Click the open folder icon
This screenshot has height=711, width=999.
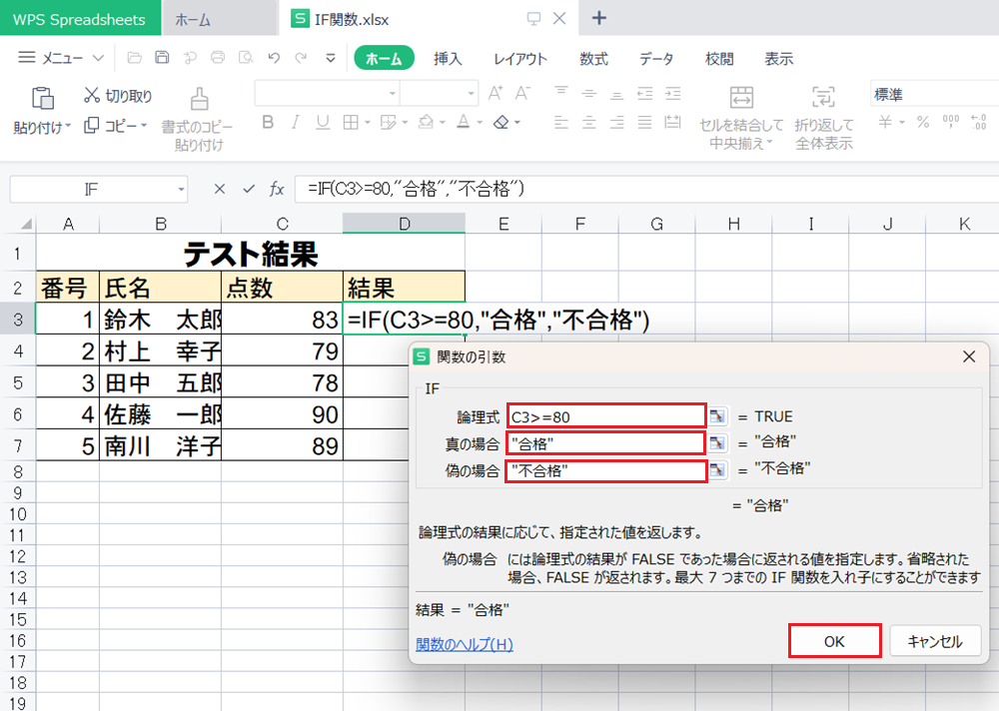tap(134, 58)
